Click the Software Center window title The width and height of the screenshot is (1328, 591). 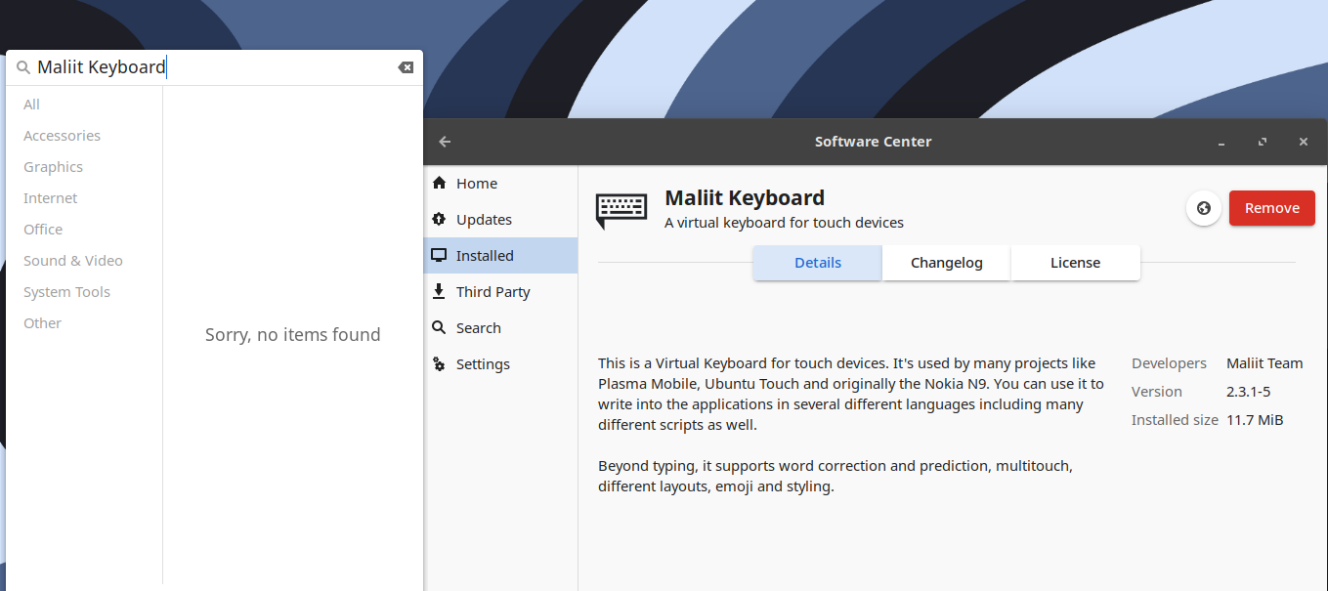[874, 142]
